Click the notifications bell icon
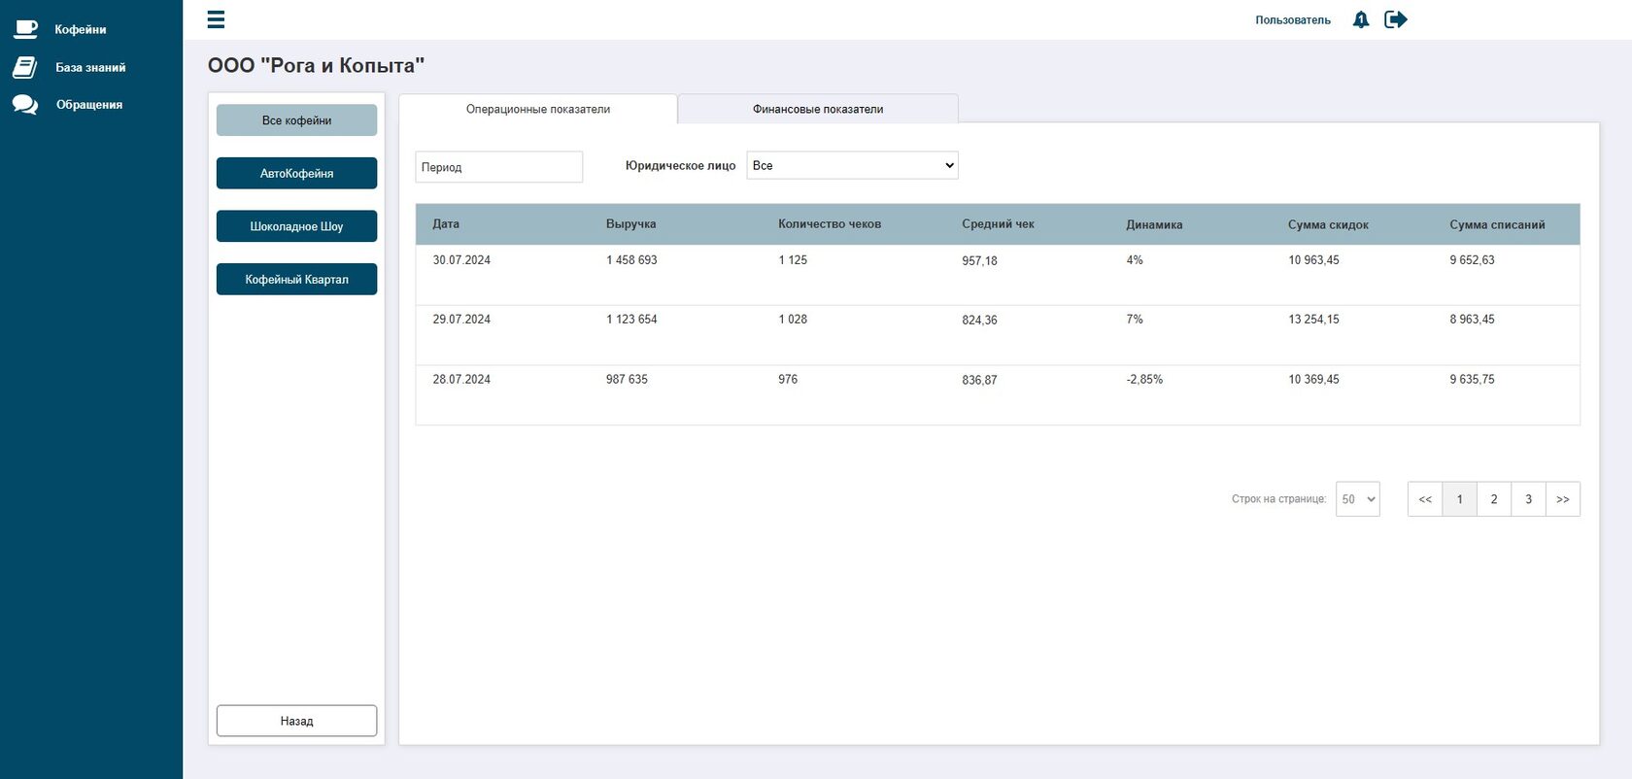1632x779 pixels. click(1361, 19)
